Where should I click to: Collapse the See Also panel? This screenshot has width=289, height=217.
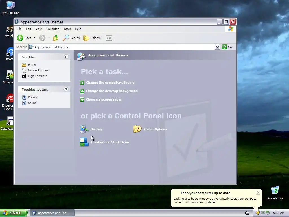tap(66, 57)
